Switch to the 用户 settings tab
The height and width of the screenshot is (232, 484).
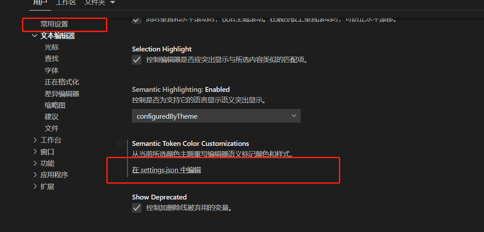40,3
